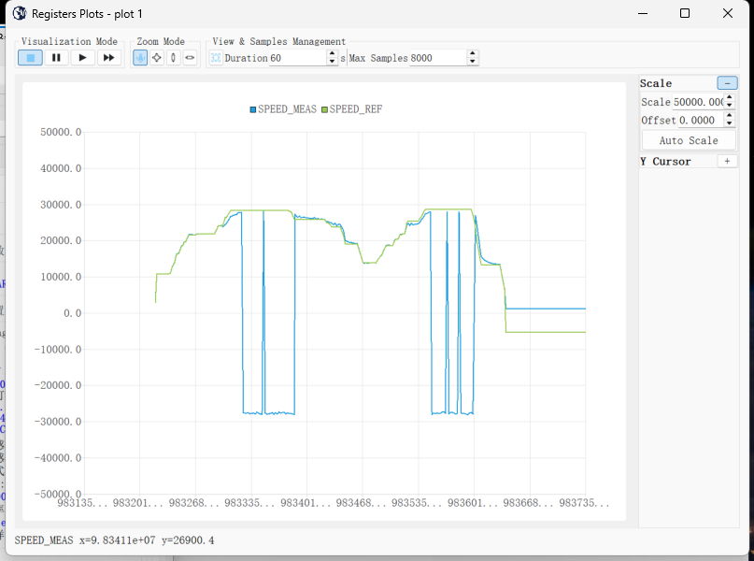Decrease Duration with the down arrow
The image size is (754, 561).
tap(332, 62)
